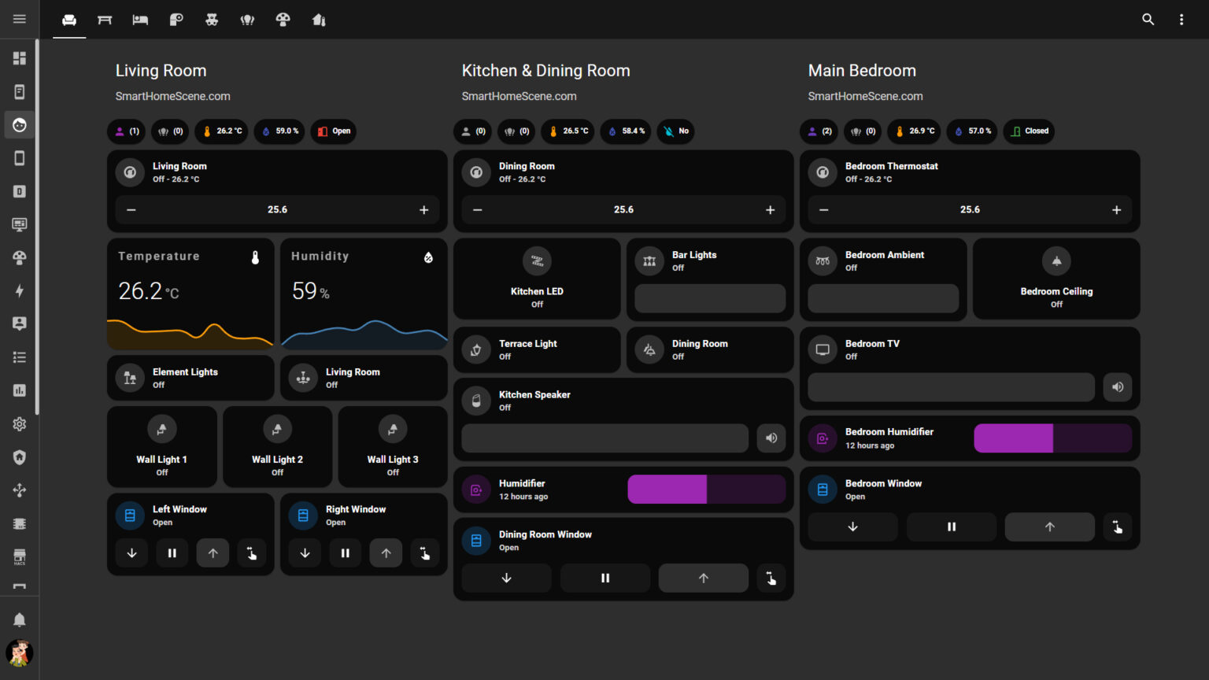Open the notifications bell in sidebar
This screenshot has height=680, width=1209.
tap(20, 619)
